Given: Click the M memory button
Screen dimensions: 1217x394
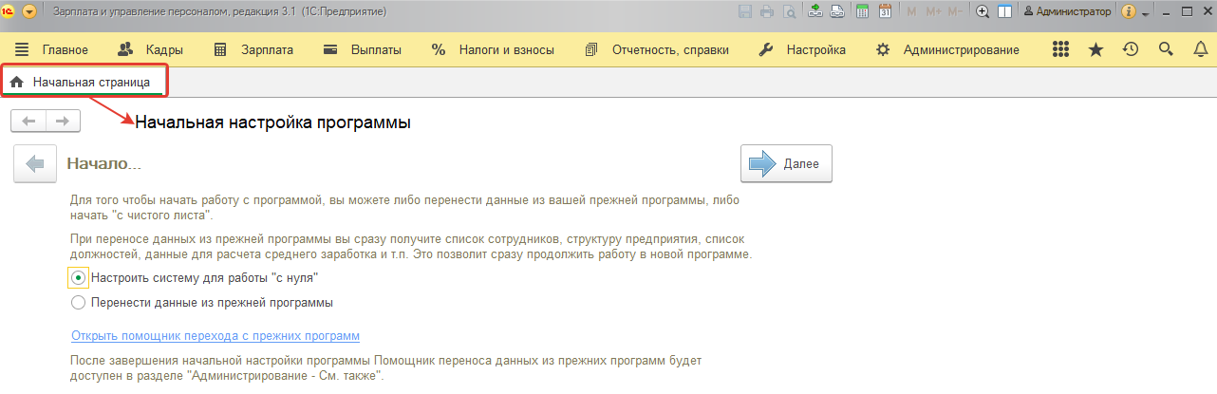Looking at the screenshot, I should click(912, 11).
